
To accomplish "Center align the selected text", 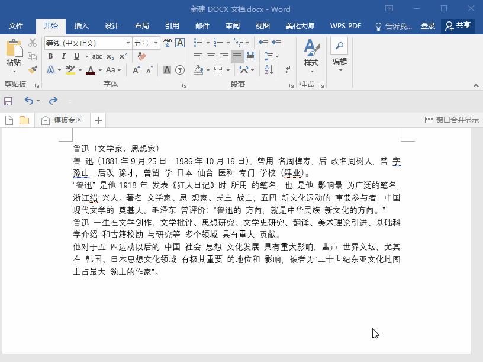I will [x=210, y=55].
